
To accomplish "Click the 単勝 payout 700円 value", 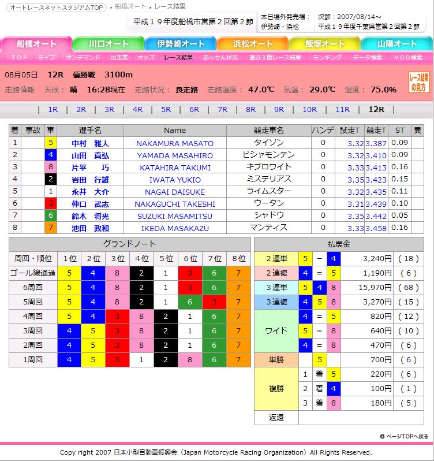I will pos(381,359).
